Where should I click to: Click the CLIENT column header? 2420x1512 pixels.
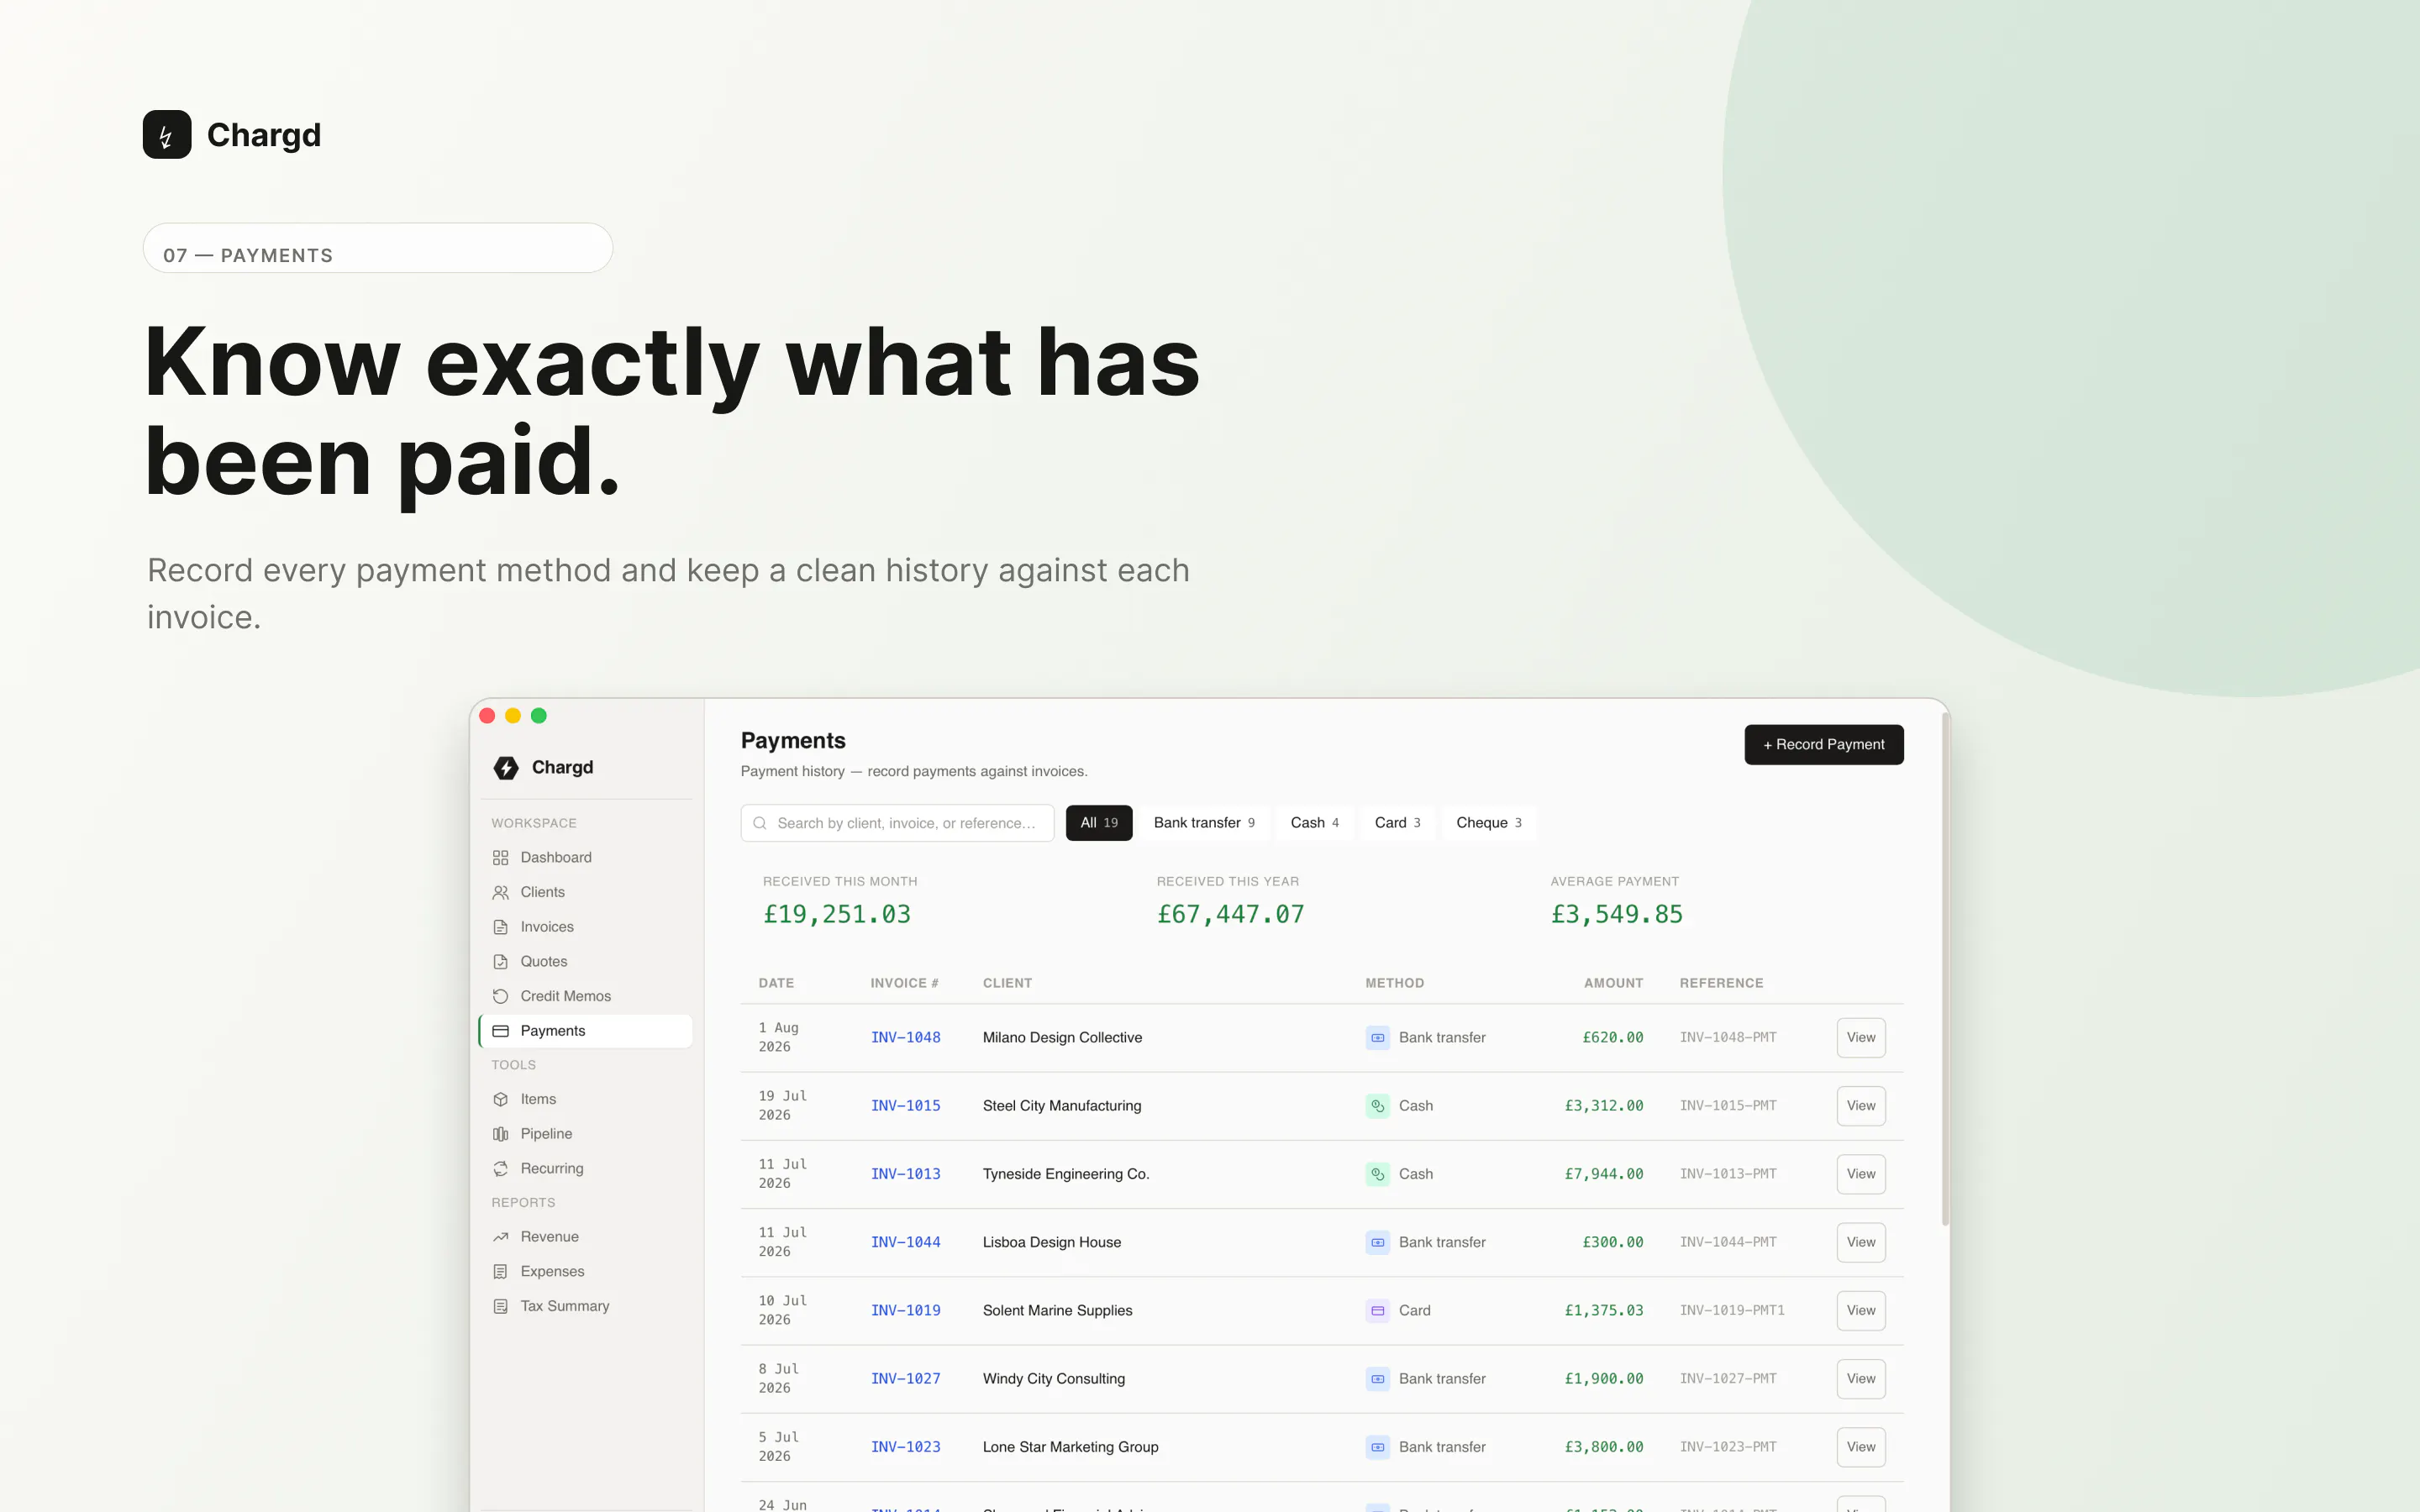pyautogui.click(x=1007, y=984)
